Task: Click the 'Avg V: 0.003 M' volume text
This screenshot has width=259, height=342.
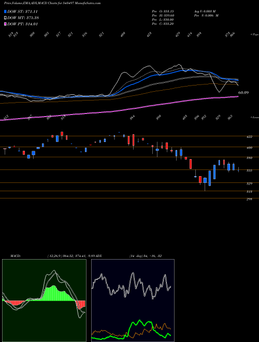Action: (205, 11)
